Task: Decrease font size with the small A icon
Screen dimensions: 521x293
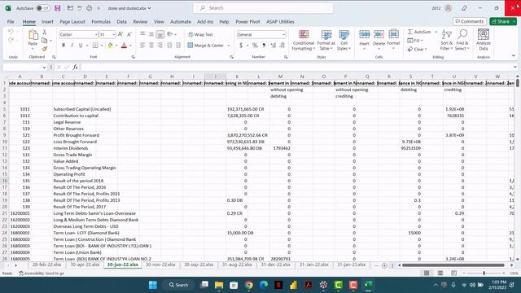Action: click(129, 34)
